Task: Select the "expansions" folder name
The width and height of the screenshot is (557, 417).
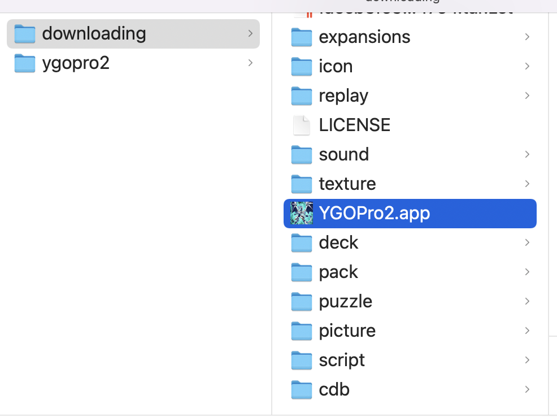Action: point(364,38)
